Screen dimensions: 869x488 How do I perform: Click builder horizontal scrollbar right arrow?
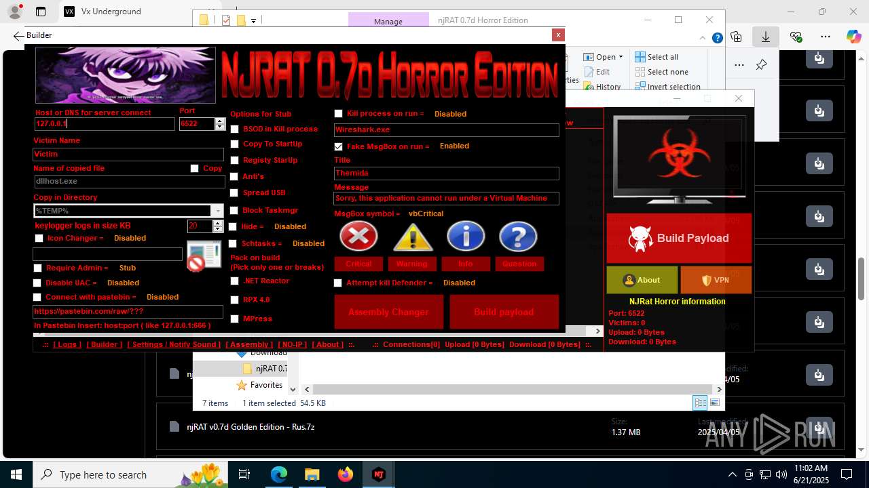598,331
